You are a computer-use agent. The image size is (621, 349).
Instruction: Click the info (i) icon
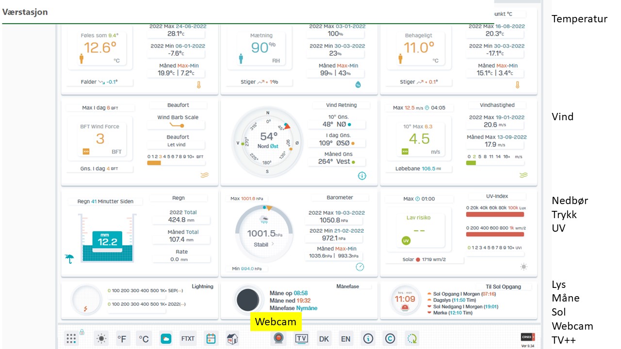368,338
